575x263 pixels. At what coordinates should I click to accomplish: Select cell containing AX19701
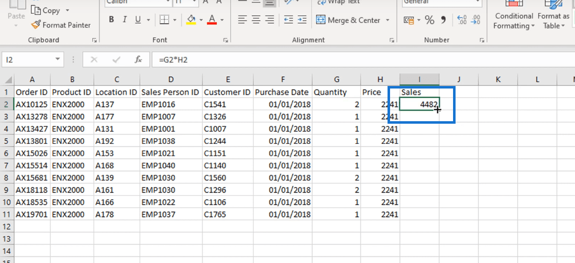(32, 214)
